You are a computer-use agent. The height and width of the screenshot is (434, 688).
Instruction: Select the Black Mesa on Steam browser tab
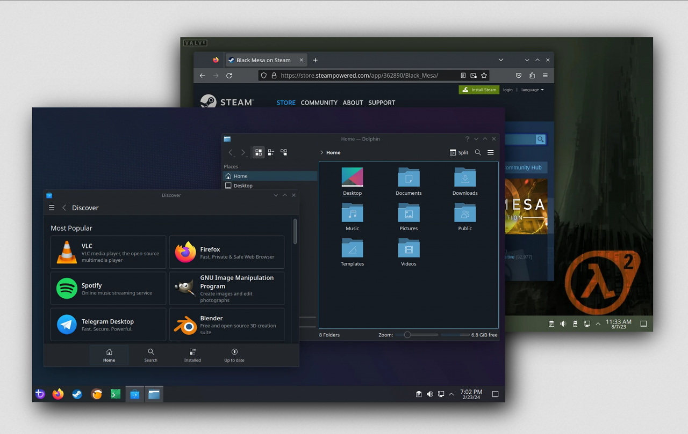[267, 60]
